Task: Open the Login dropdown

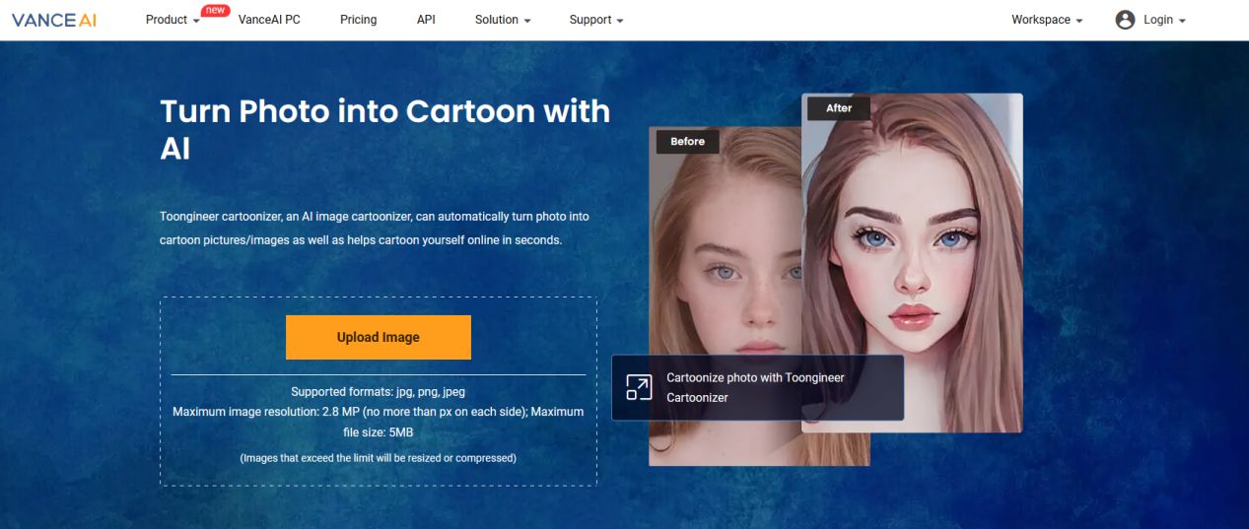Action: [1164, 20]
